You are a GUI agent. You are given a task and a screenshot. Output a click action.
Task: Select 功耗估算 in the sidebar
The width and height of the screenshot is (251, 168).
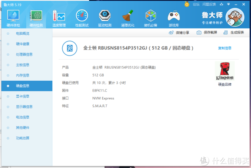pos(27,138)
